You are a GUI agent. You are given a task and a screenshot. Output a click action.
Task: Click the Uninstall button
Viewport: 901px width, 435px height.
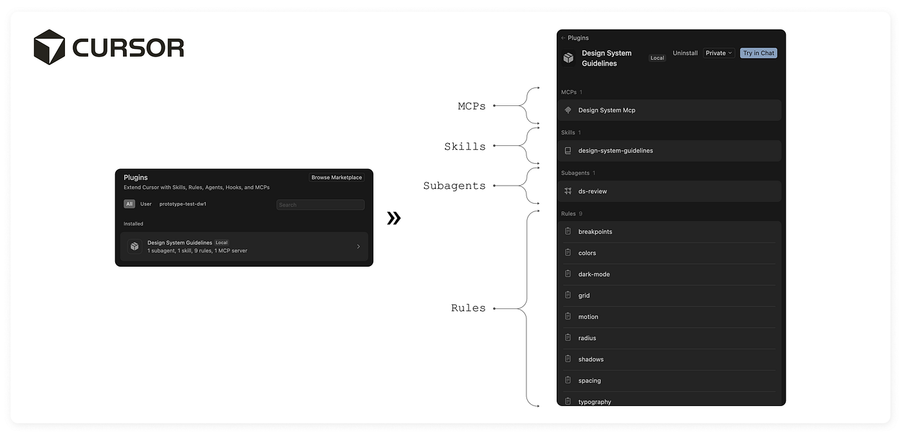[685, 53]
